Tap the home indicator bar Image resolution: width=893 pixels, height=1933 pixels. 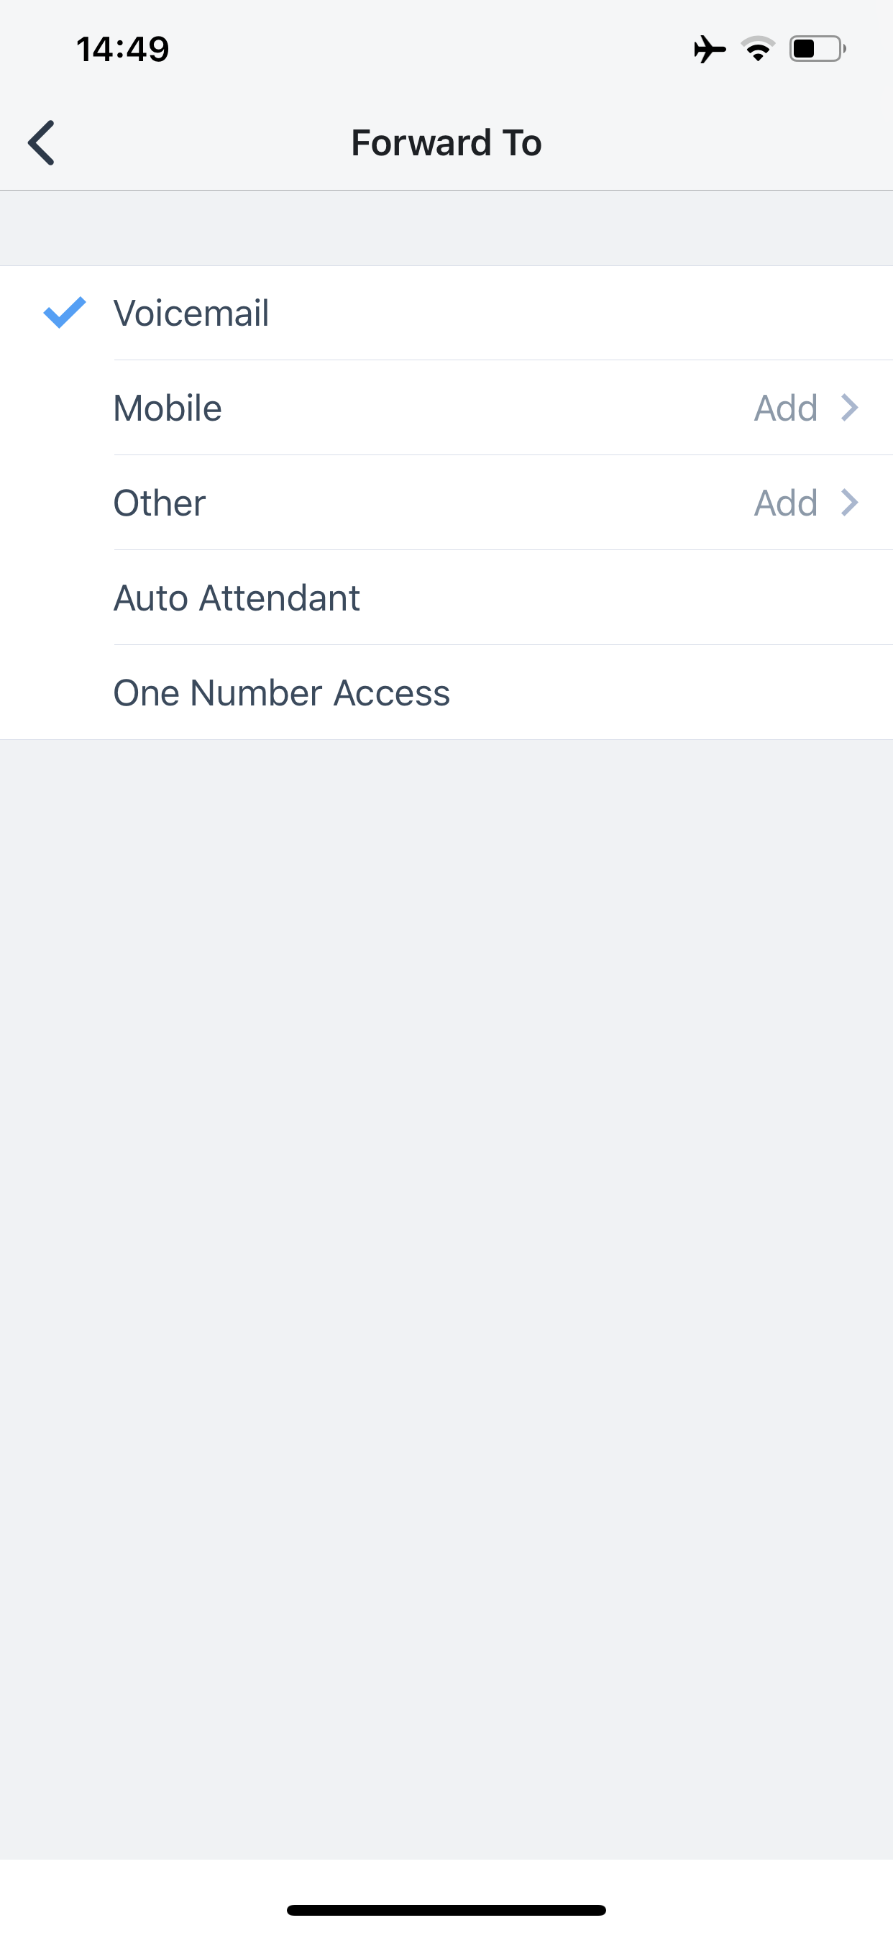[446, 1910]
